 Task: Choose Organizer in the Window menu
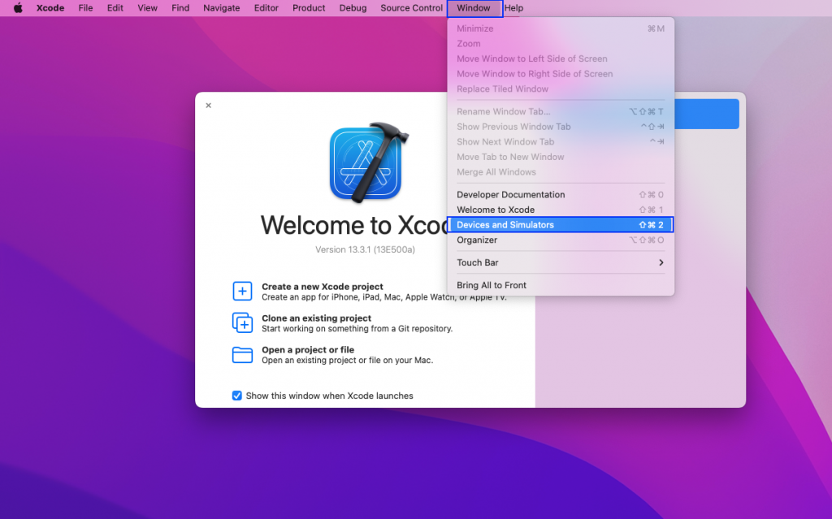pyautogui.click(x=560, y=240)
